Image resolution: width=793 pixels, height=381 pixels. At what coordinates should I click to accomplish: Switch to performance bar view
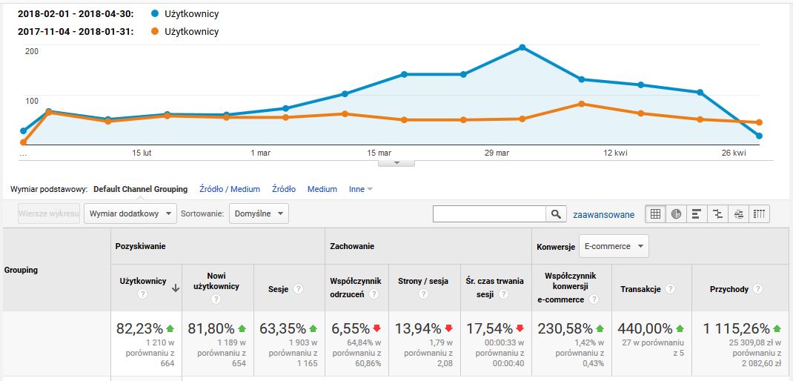click(x=697, y=214)
